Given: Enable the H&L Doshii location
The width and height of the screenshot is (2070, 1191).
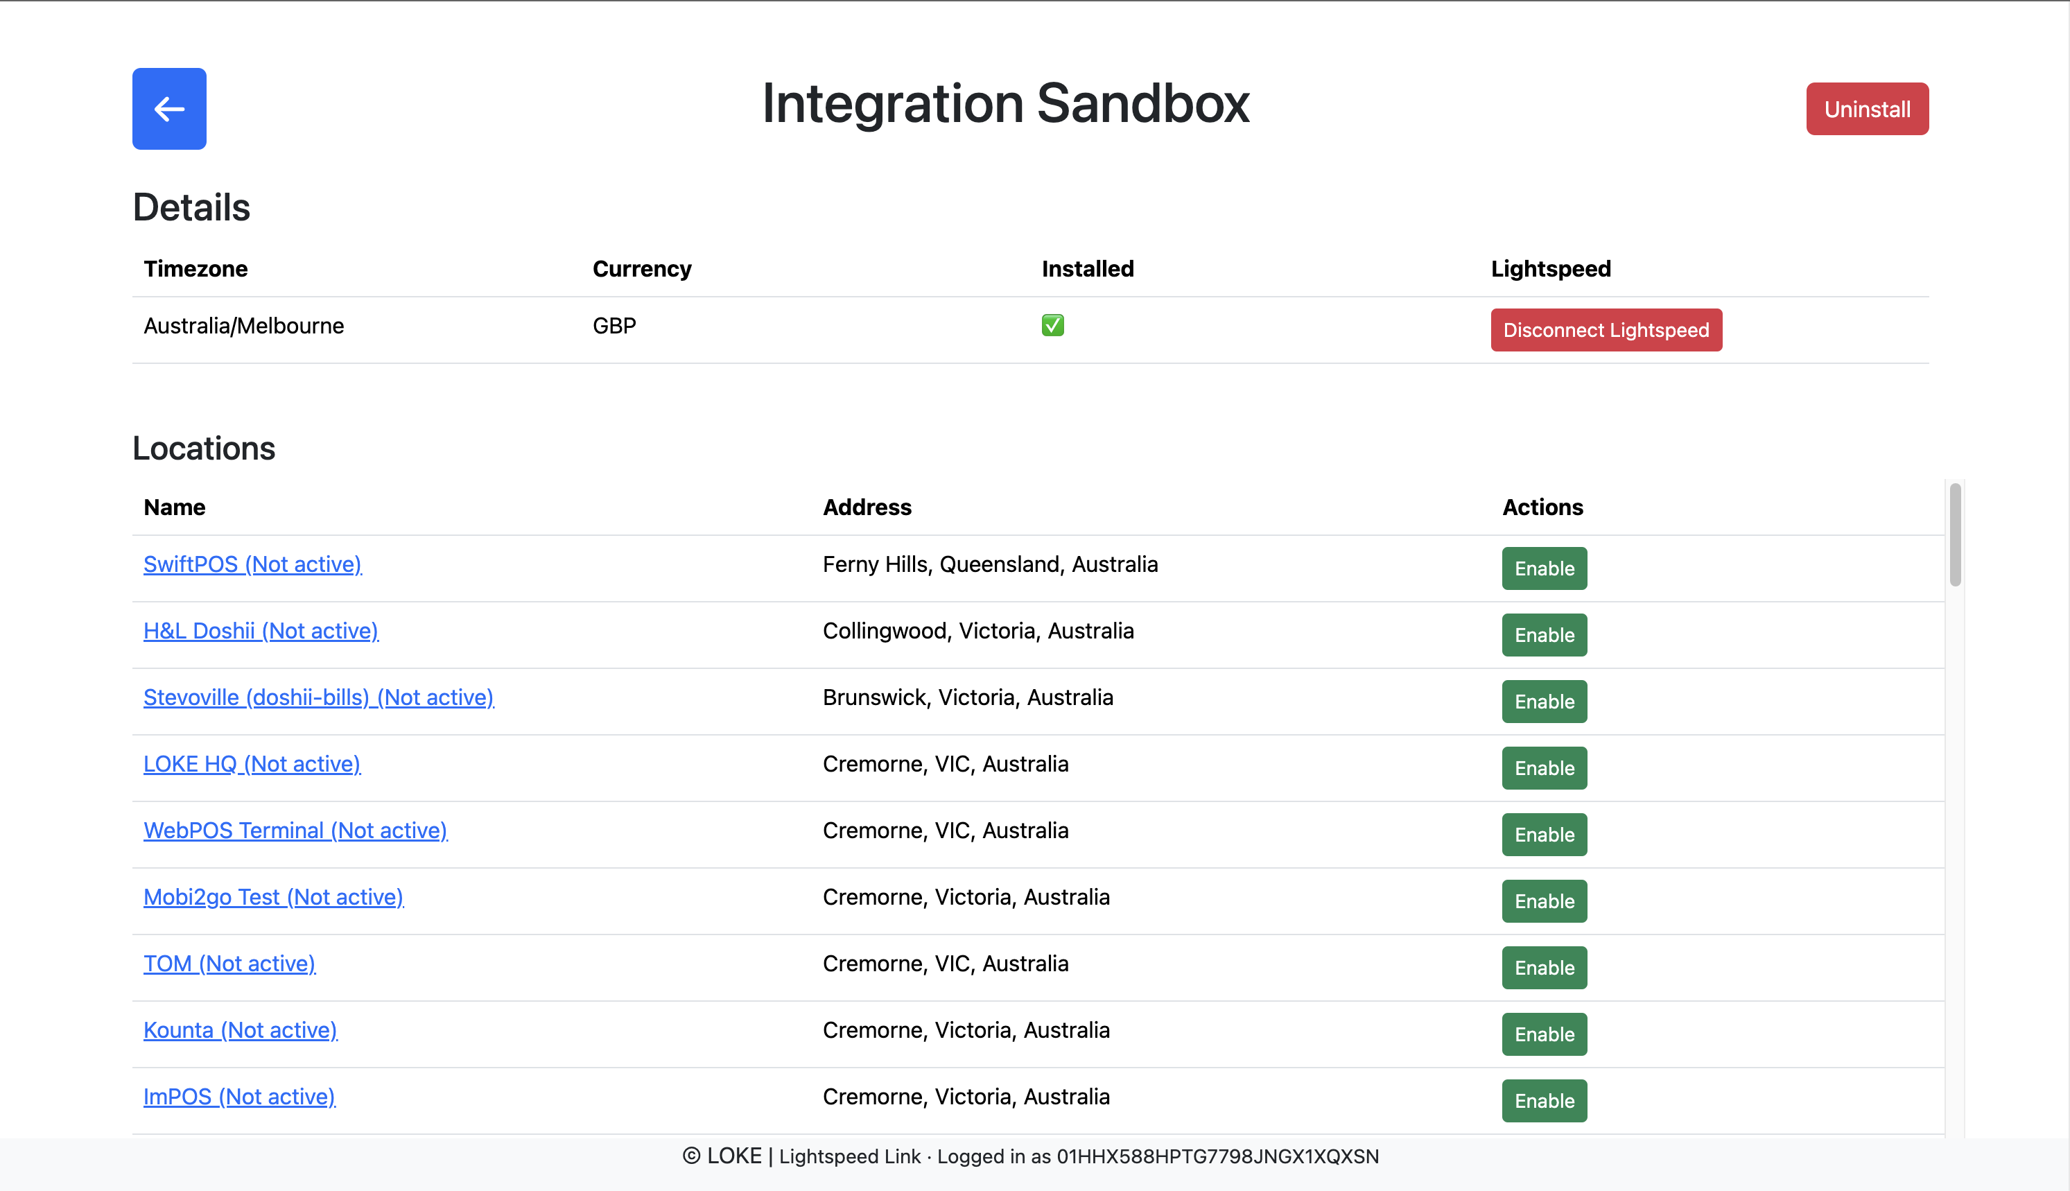Looking at the screenshot, I should (x=1544, y=635).
